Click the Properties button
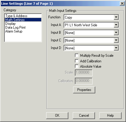126x122 pixels. [x=84, y=90]
